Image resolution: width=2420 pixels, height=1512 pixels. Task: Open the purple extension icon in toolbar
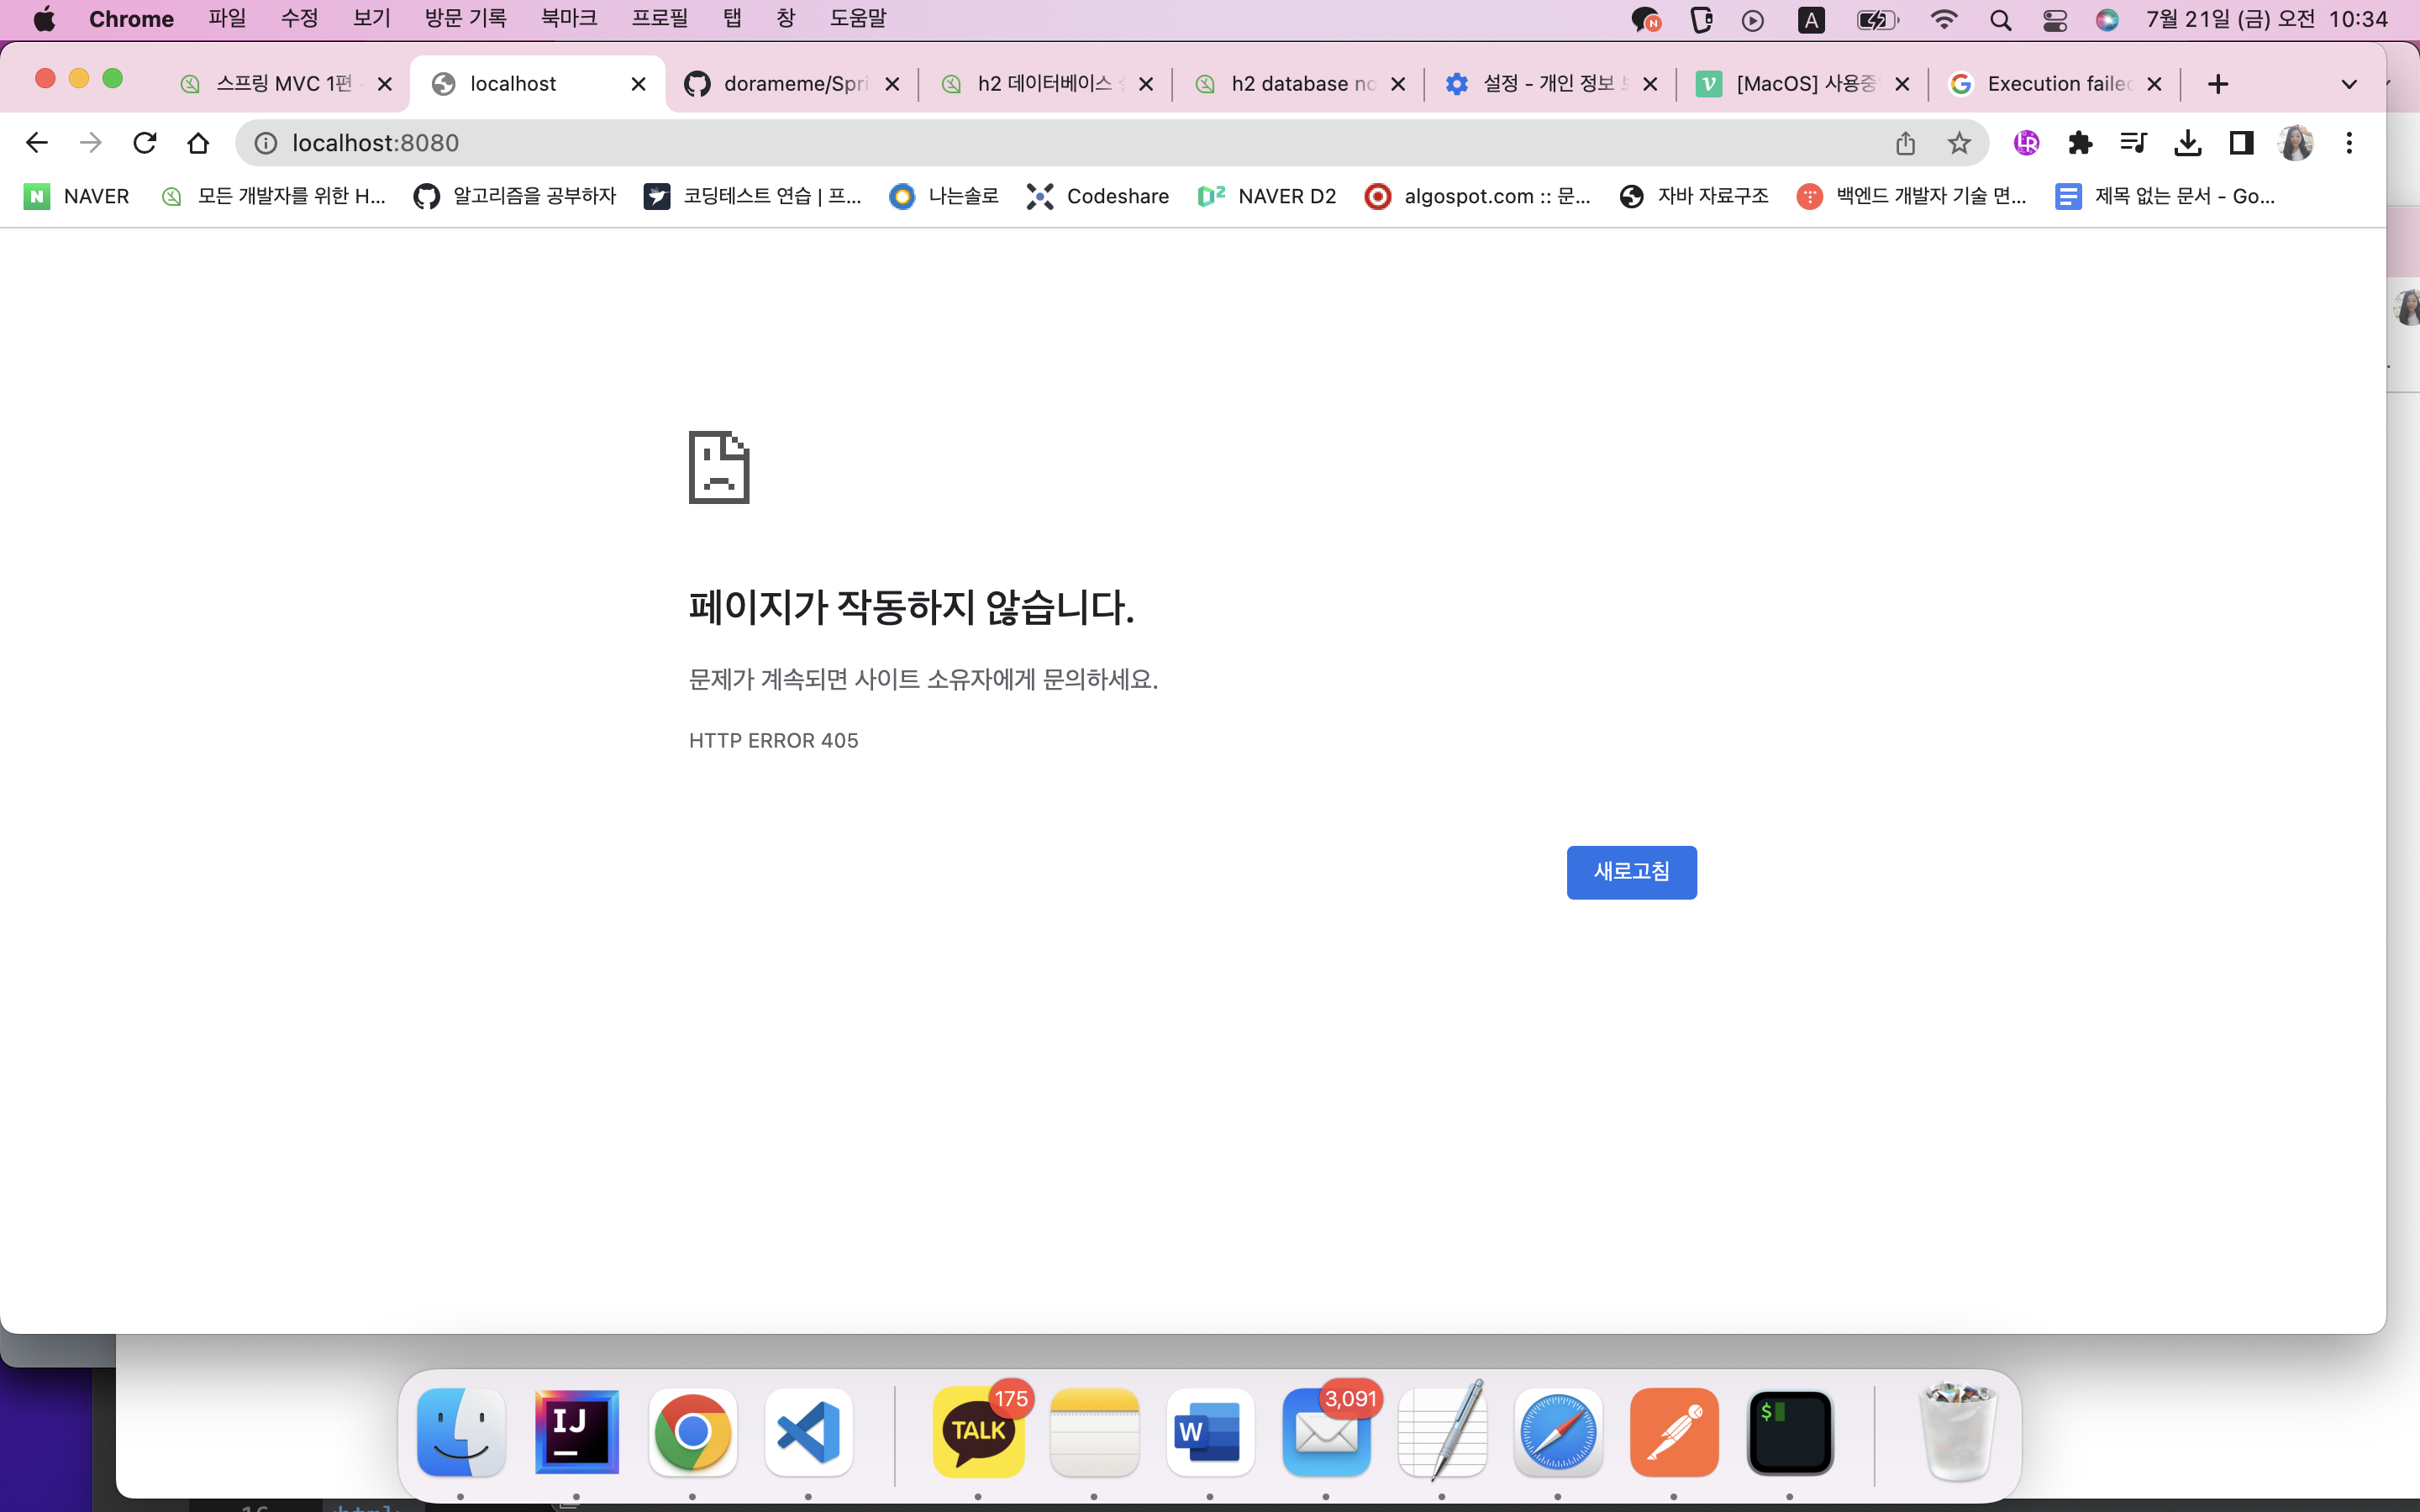coord(2027,143)
